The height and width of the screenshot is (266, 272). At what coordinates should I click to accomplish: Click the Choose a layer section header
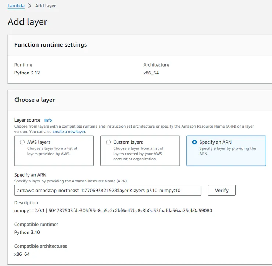pos(35,100)
